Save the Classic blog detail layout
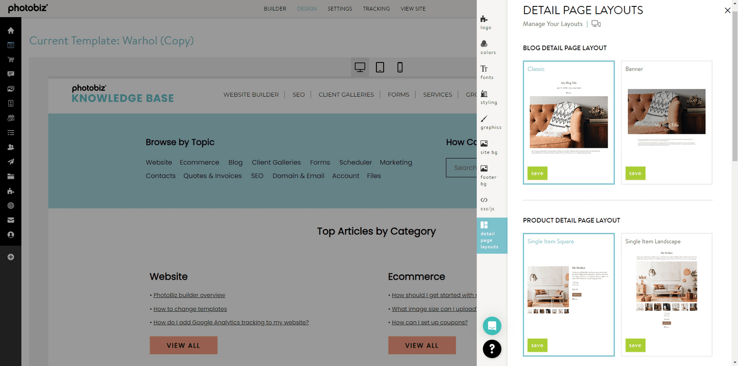This screenshot has width=738, height=366. click(x=537, y=173)
